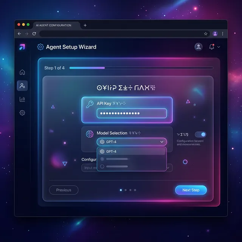Open notifications bell icon
Image resolution: width=242 pixels, height=242 pixels.
[212, 47]
